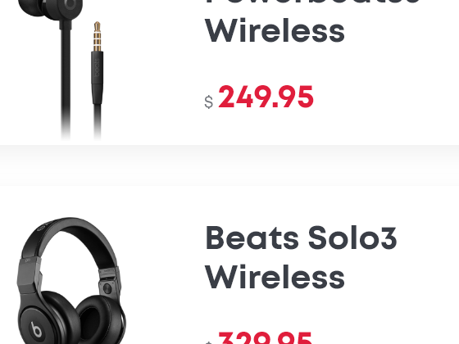Screen dimensions: 459x344
Task: Click the gold audio jack plug picture
Action: click(98, 37)
